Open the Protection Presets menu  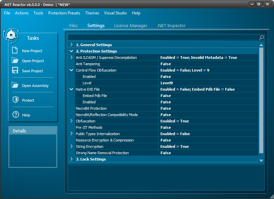coord(64,13)
